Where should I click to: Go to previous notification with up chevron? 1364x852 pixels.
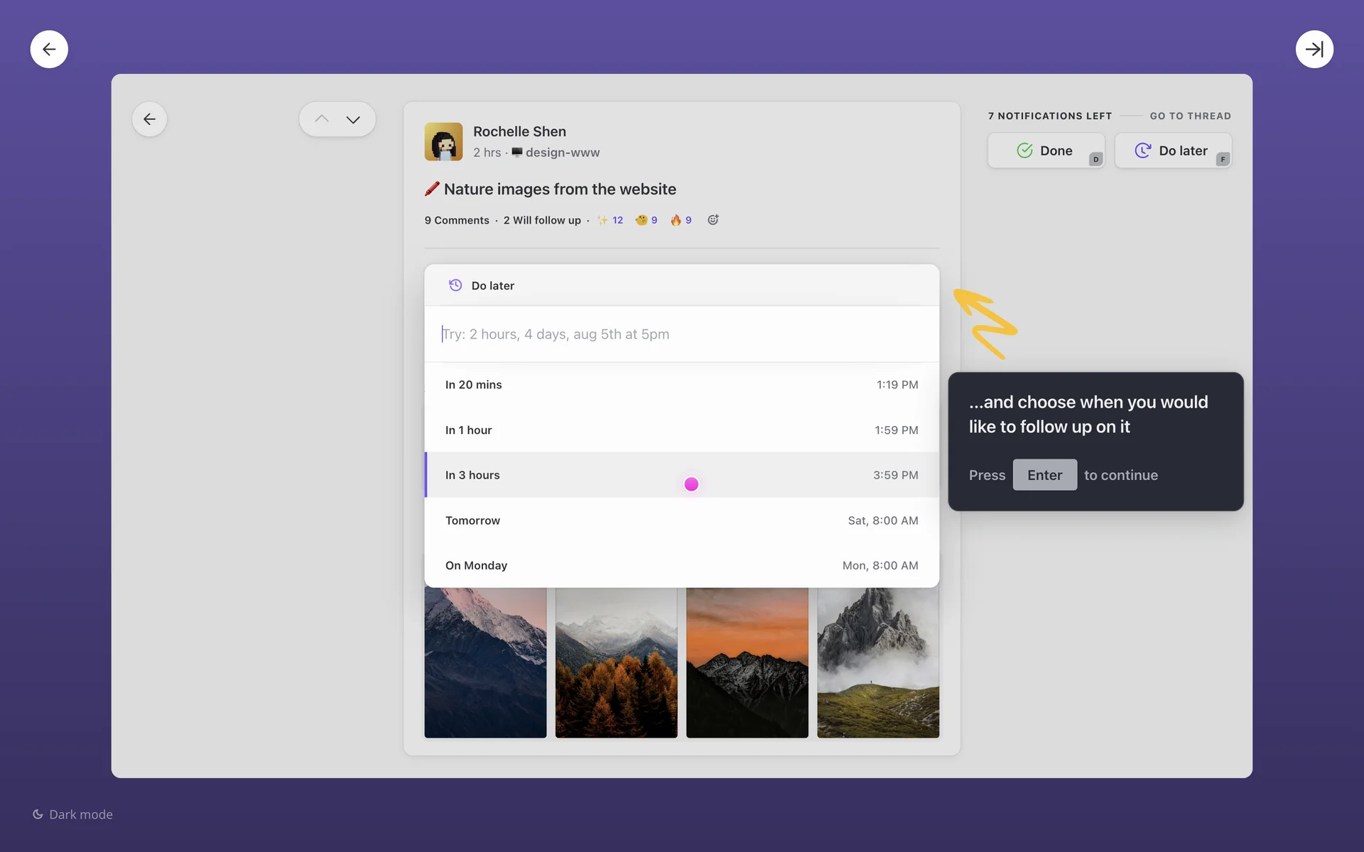322,119
